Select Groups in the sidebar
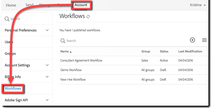This screenshot has width=211, height=108. pos(10,54)
